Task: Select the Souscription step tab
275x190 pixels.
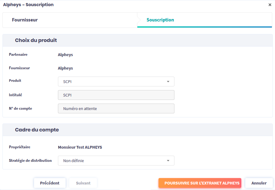Action: pyautogui.click(x=160, y=20)
